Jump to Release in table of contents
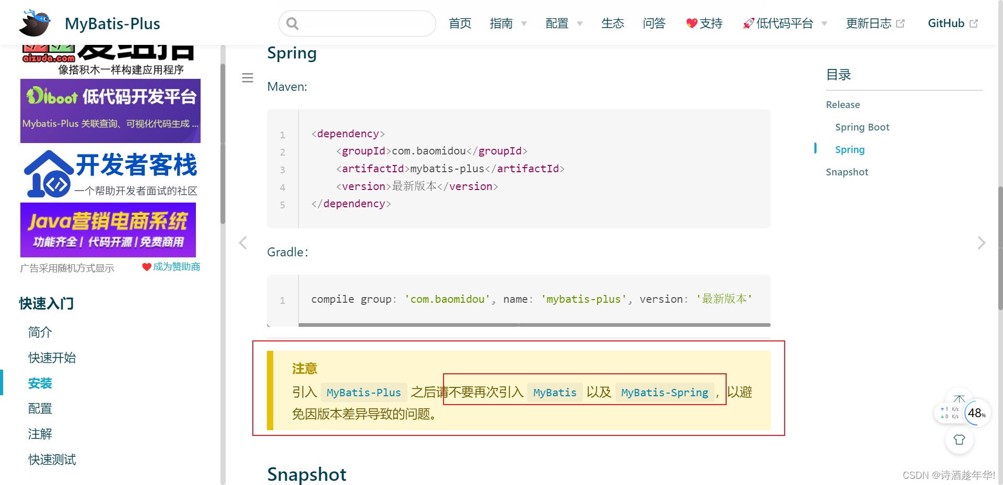The image size is (1003, 485). tap(843, 104)
